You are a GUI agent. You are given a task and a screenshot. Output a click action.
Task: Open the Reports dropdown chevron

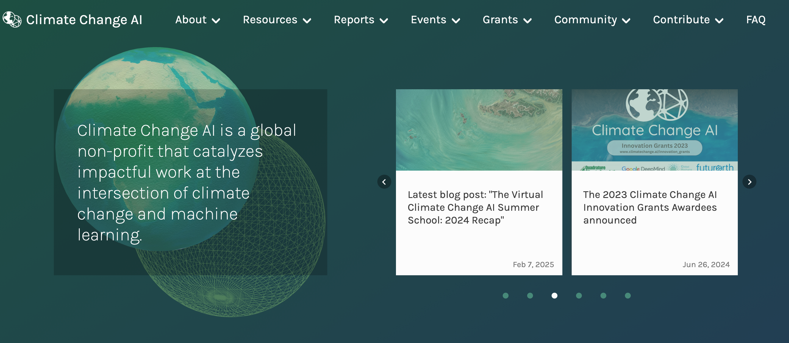point(384,21)
